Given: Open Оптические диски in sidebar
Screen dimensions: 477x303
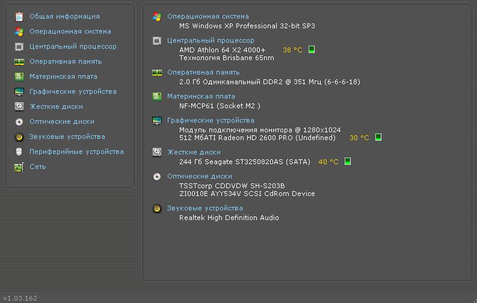Looking at the screenshot, I should pyautogui.click(x=62, y=121).
